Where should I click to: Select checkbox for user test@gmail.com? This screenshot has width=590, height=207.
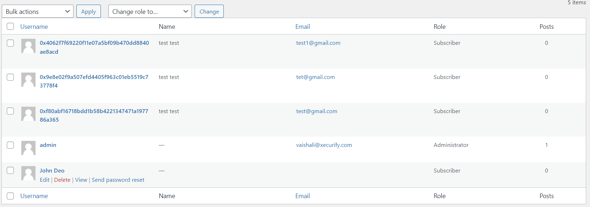10,111
